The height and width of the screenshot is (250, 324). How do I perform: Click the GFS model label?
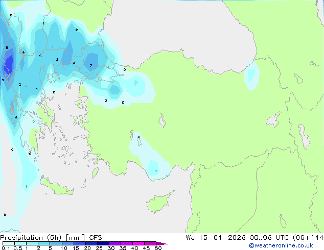click(96, 238)
